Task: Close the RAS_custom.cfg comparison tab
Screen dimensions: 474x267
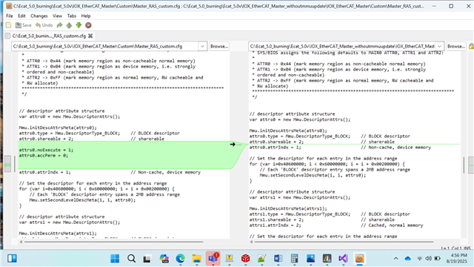Action: tap(90, 36)
